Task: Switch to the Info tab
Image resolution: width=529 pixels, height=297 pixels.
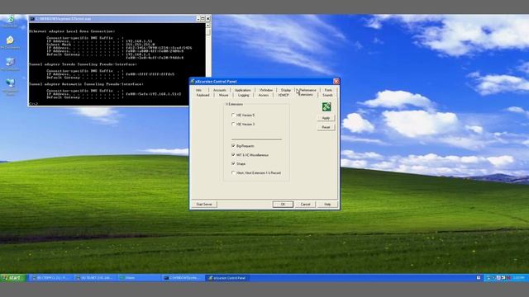Action: (x=199, y=90)
